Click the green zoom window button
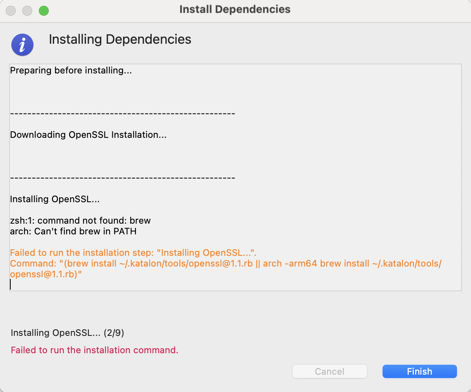471x392 pixels. point(44,11)
